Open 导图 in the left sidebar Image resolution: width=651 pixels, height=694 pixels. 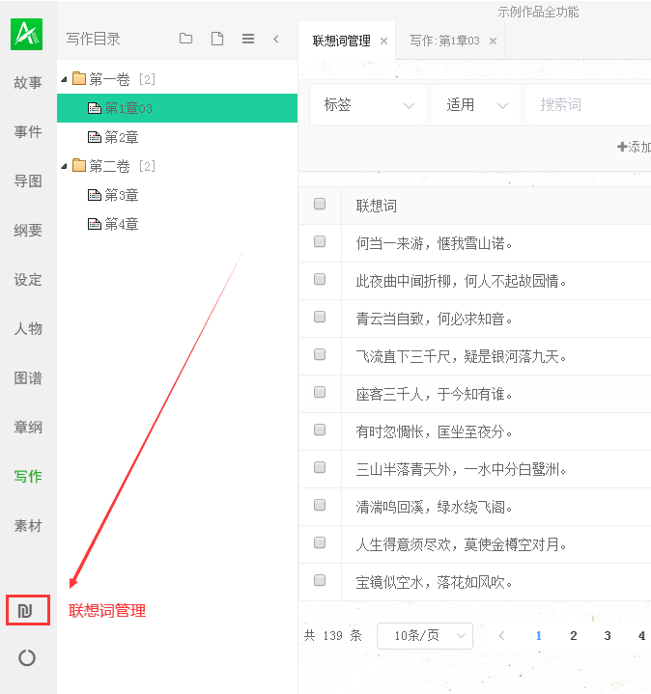pos(28,180)
